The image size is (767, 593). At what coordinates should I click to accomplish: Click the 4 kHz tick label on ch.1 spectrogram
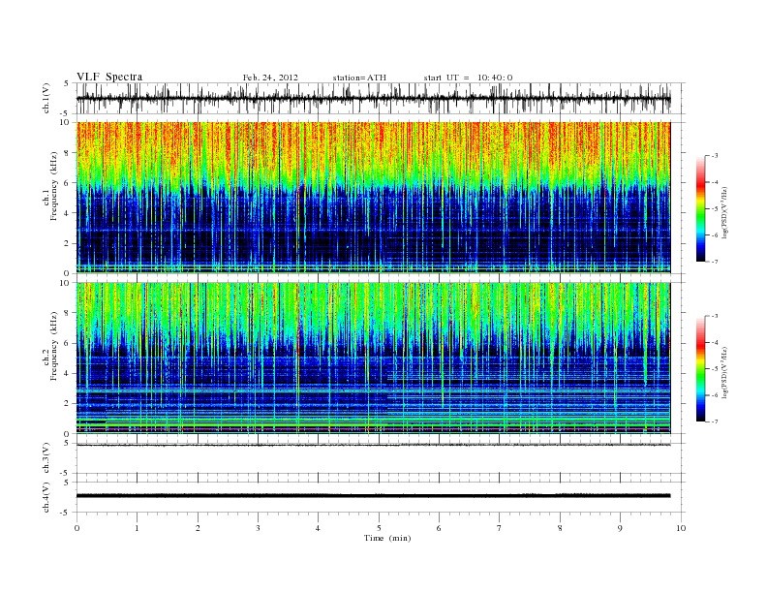68,213
